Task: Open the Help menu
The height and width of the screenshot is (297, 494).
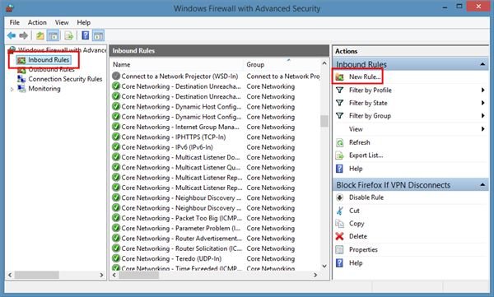Action: [84, 22]
